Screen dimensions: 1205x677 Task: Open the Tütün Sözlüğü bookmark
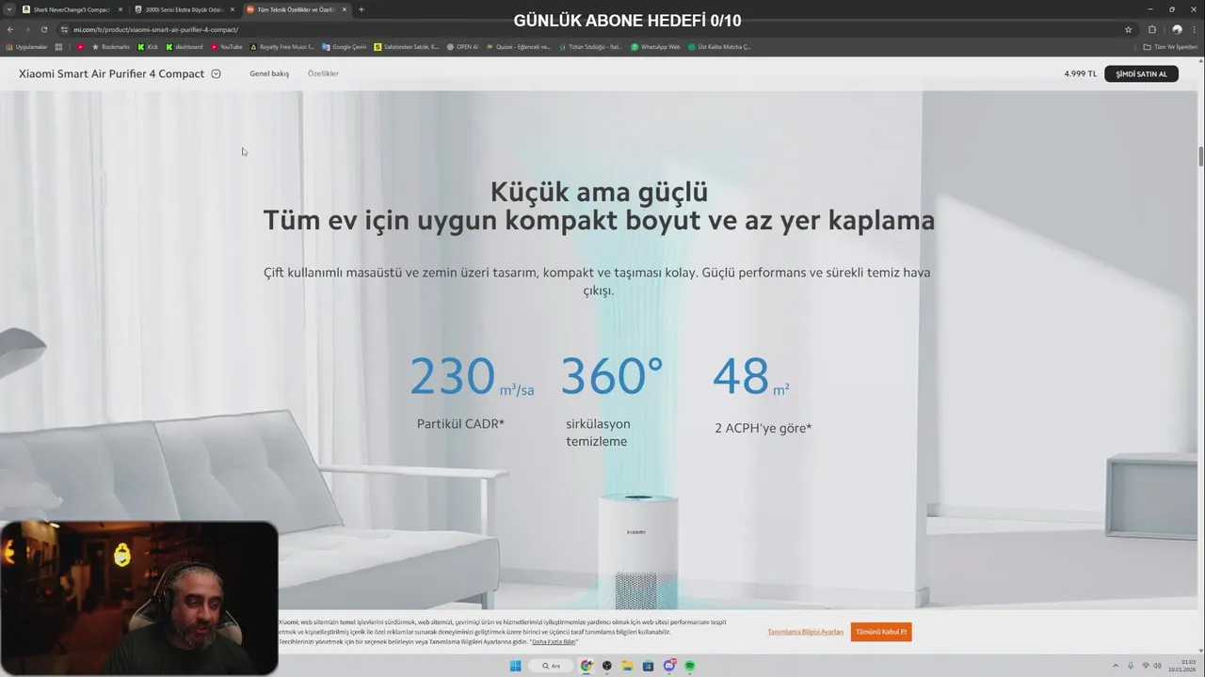[590, 47]
